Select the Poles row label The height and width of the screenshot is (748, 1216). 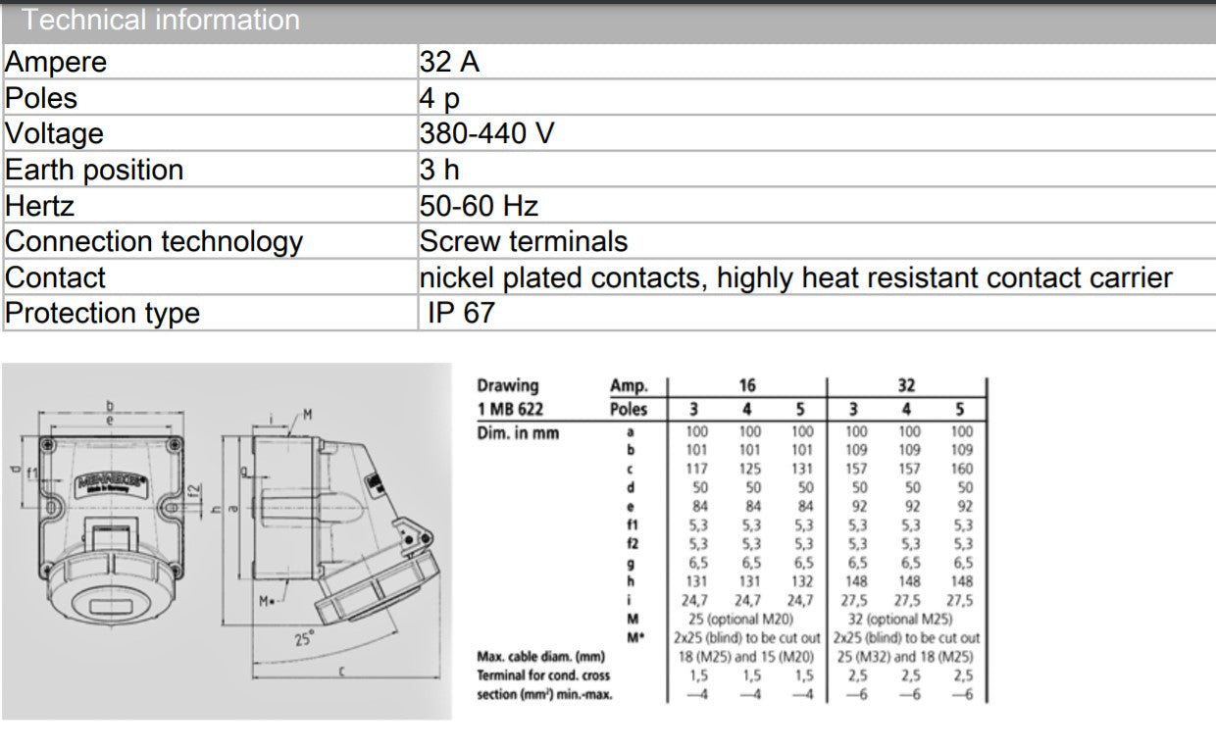click(x=39, y=98)
